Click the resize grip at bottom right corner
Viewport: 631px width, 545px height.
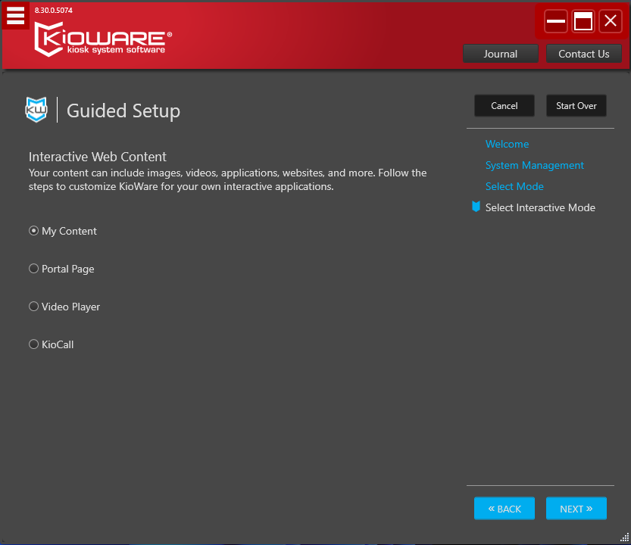click(x=626, y=539)
